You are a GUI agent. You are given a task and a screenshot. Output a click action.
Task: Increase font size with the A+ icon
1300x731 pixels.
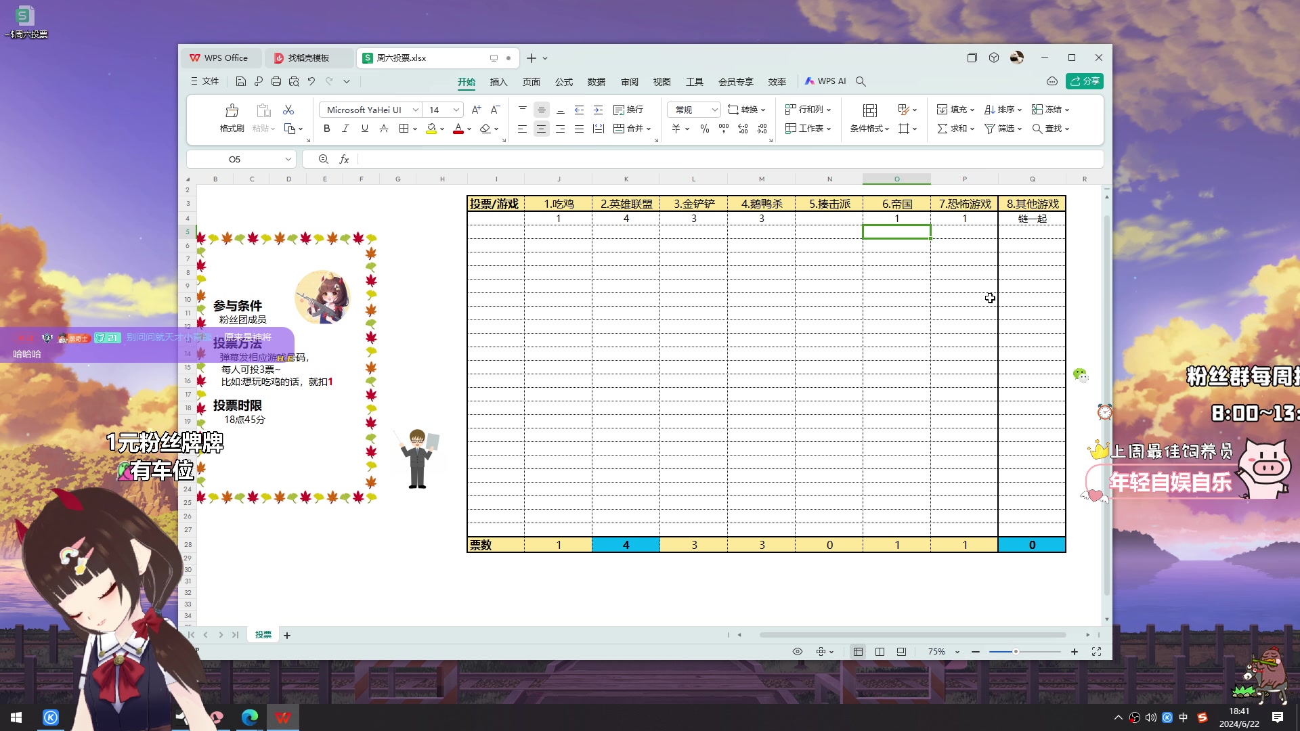click(476, 110)
